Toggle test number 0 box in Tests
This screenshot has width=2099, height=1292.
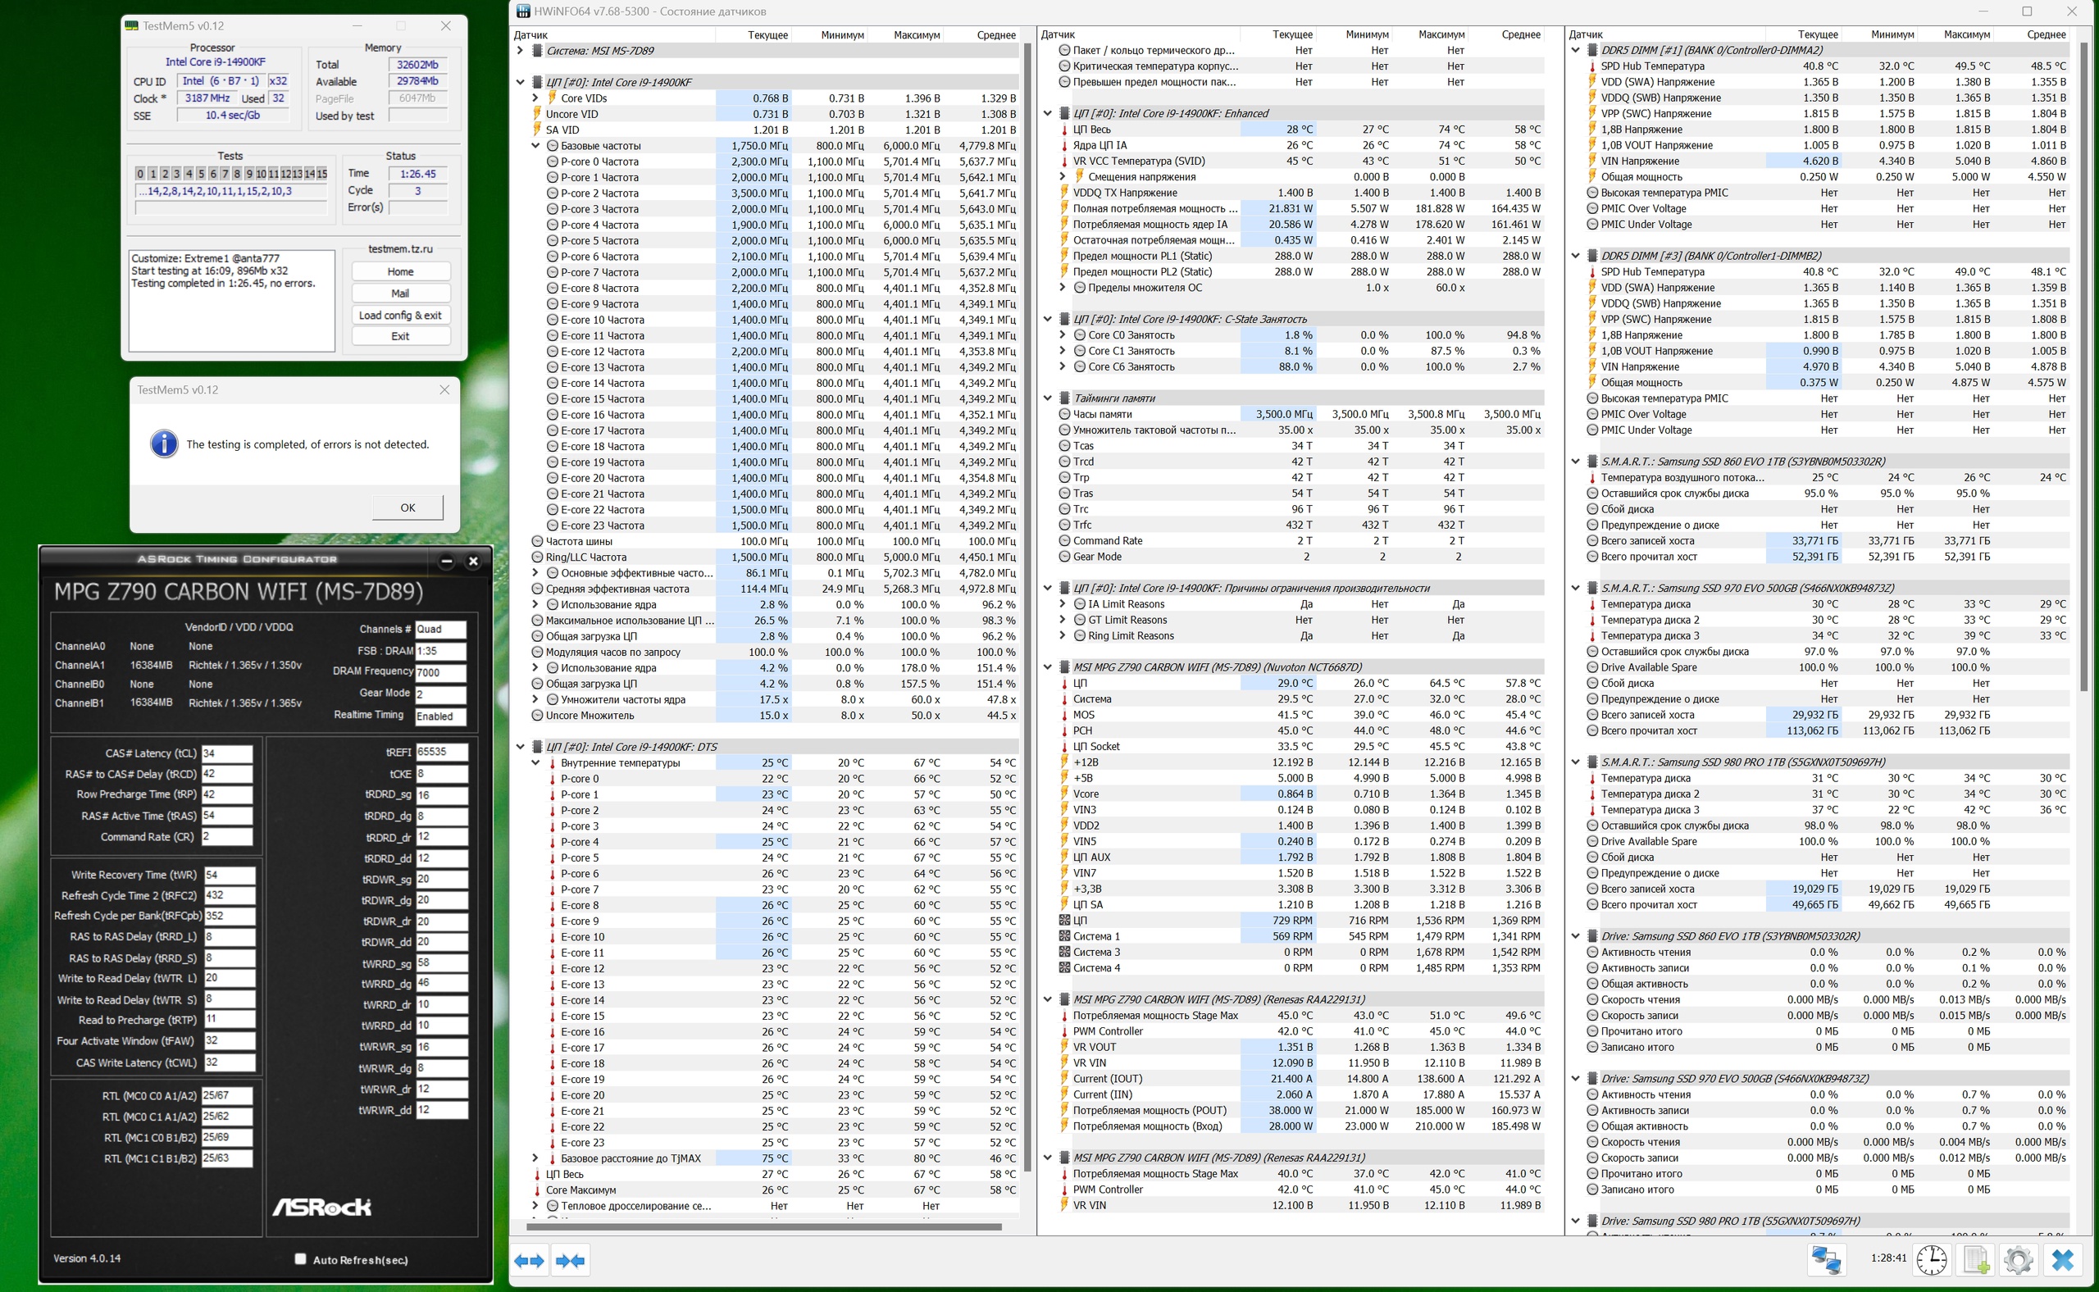pos(140,174)
